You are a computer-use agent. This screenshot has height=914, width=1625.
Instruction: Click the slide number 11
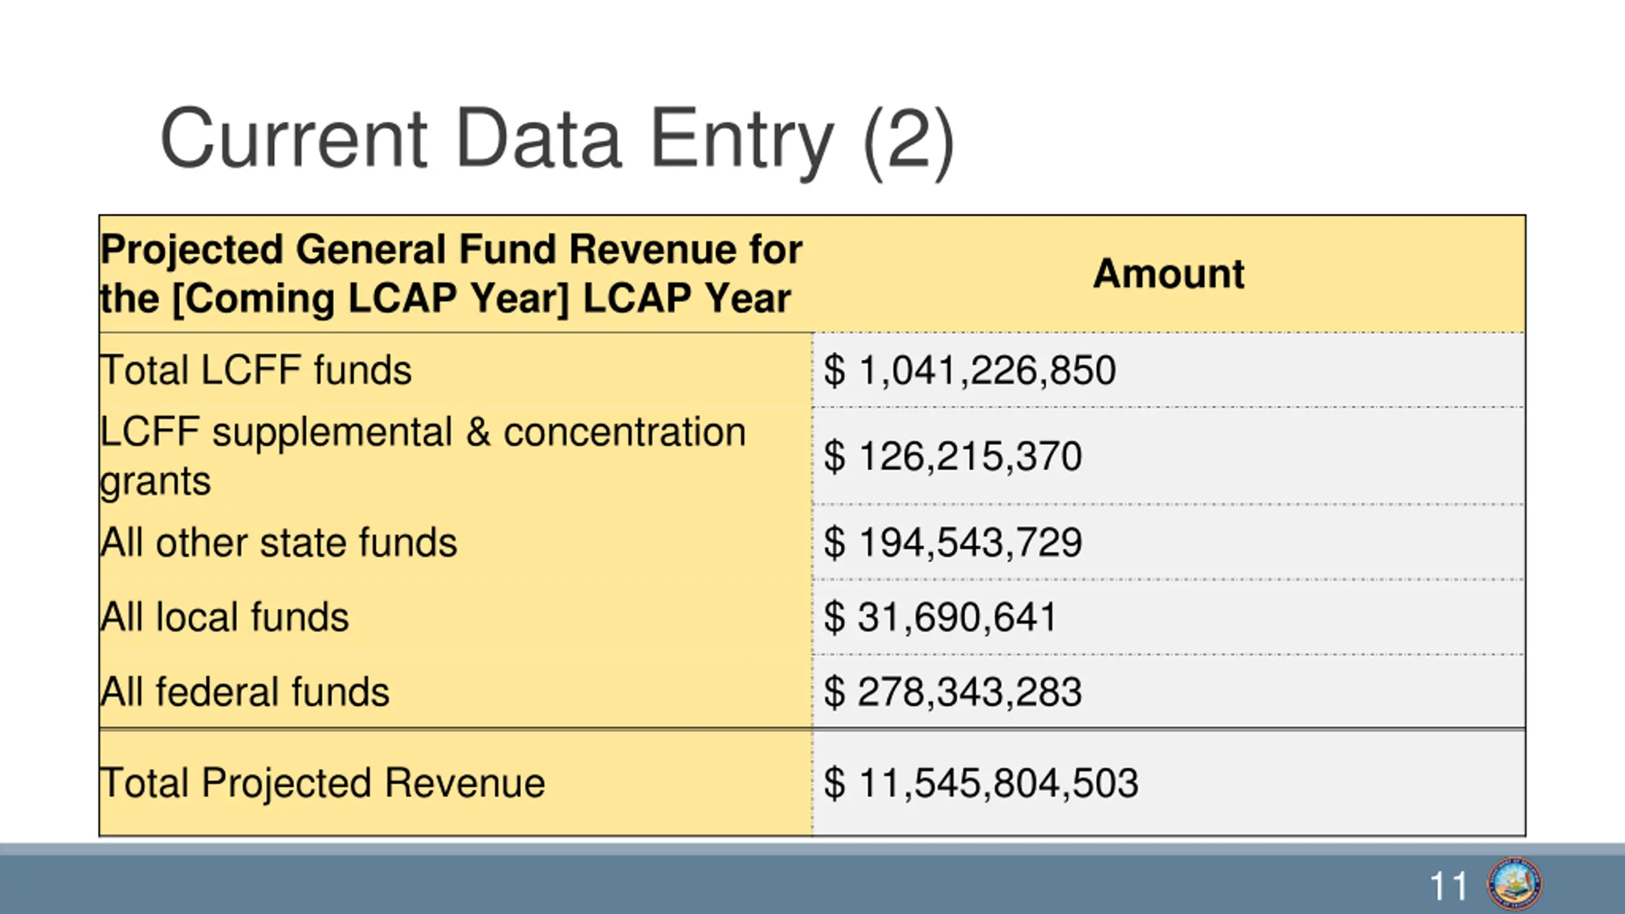[x=1448, y=887]
